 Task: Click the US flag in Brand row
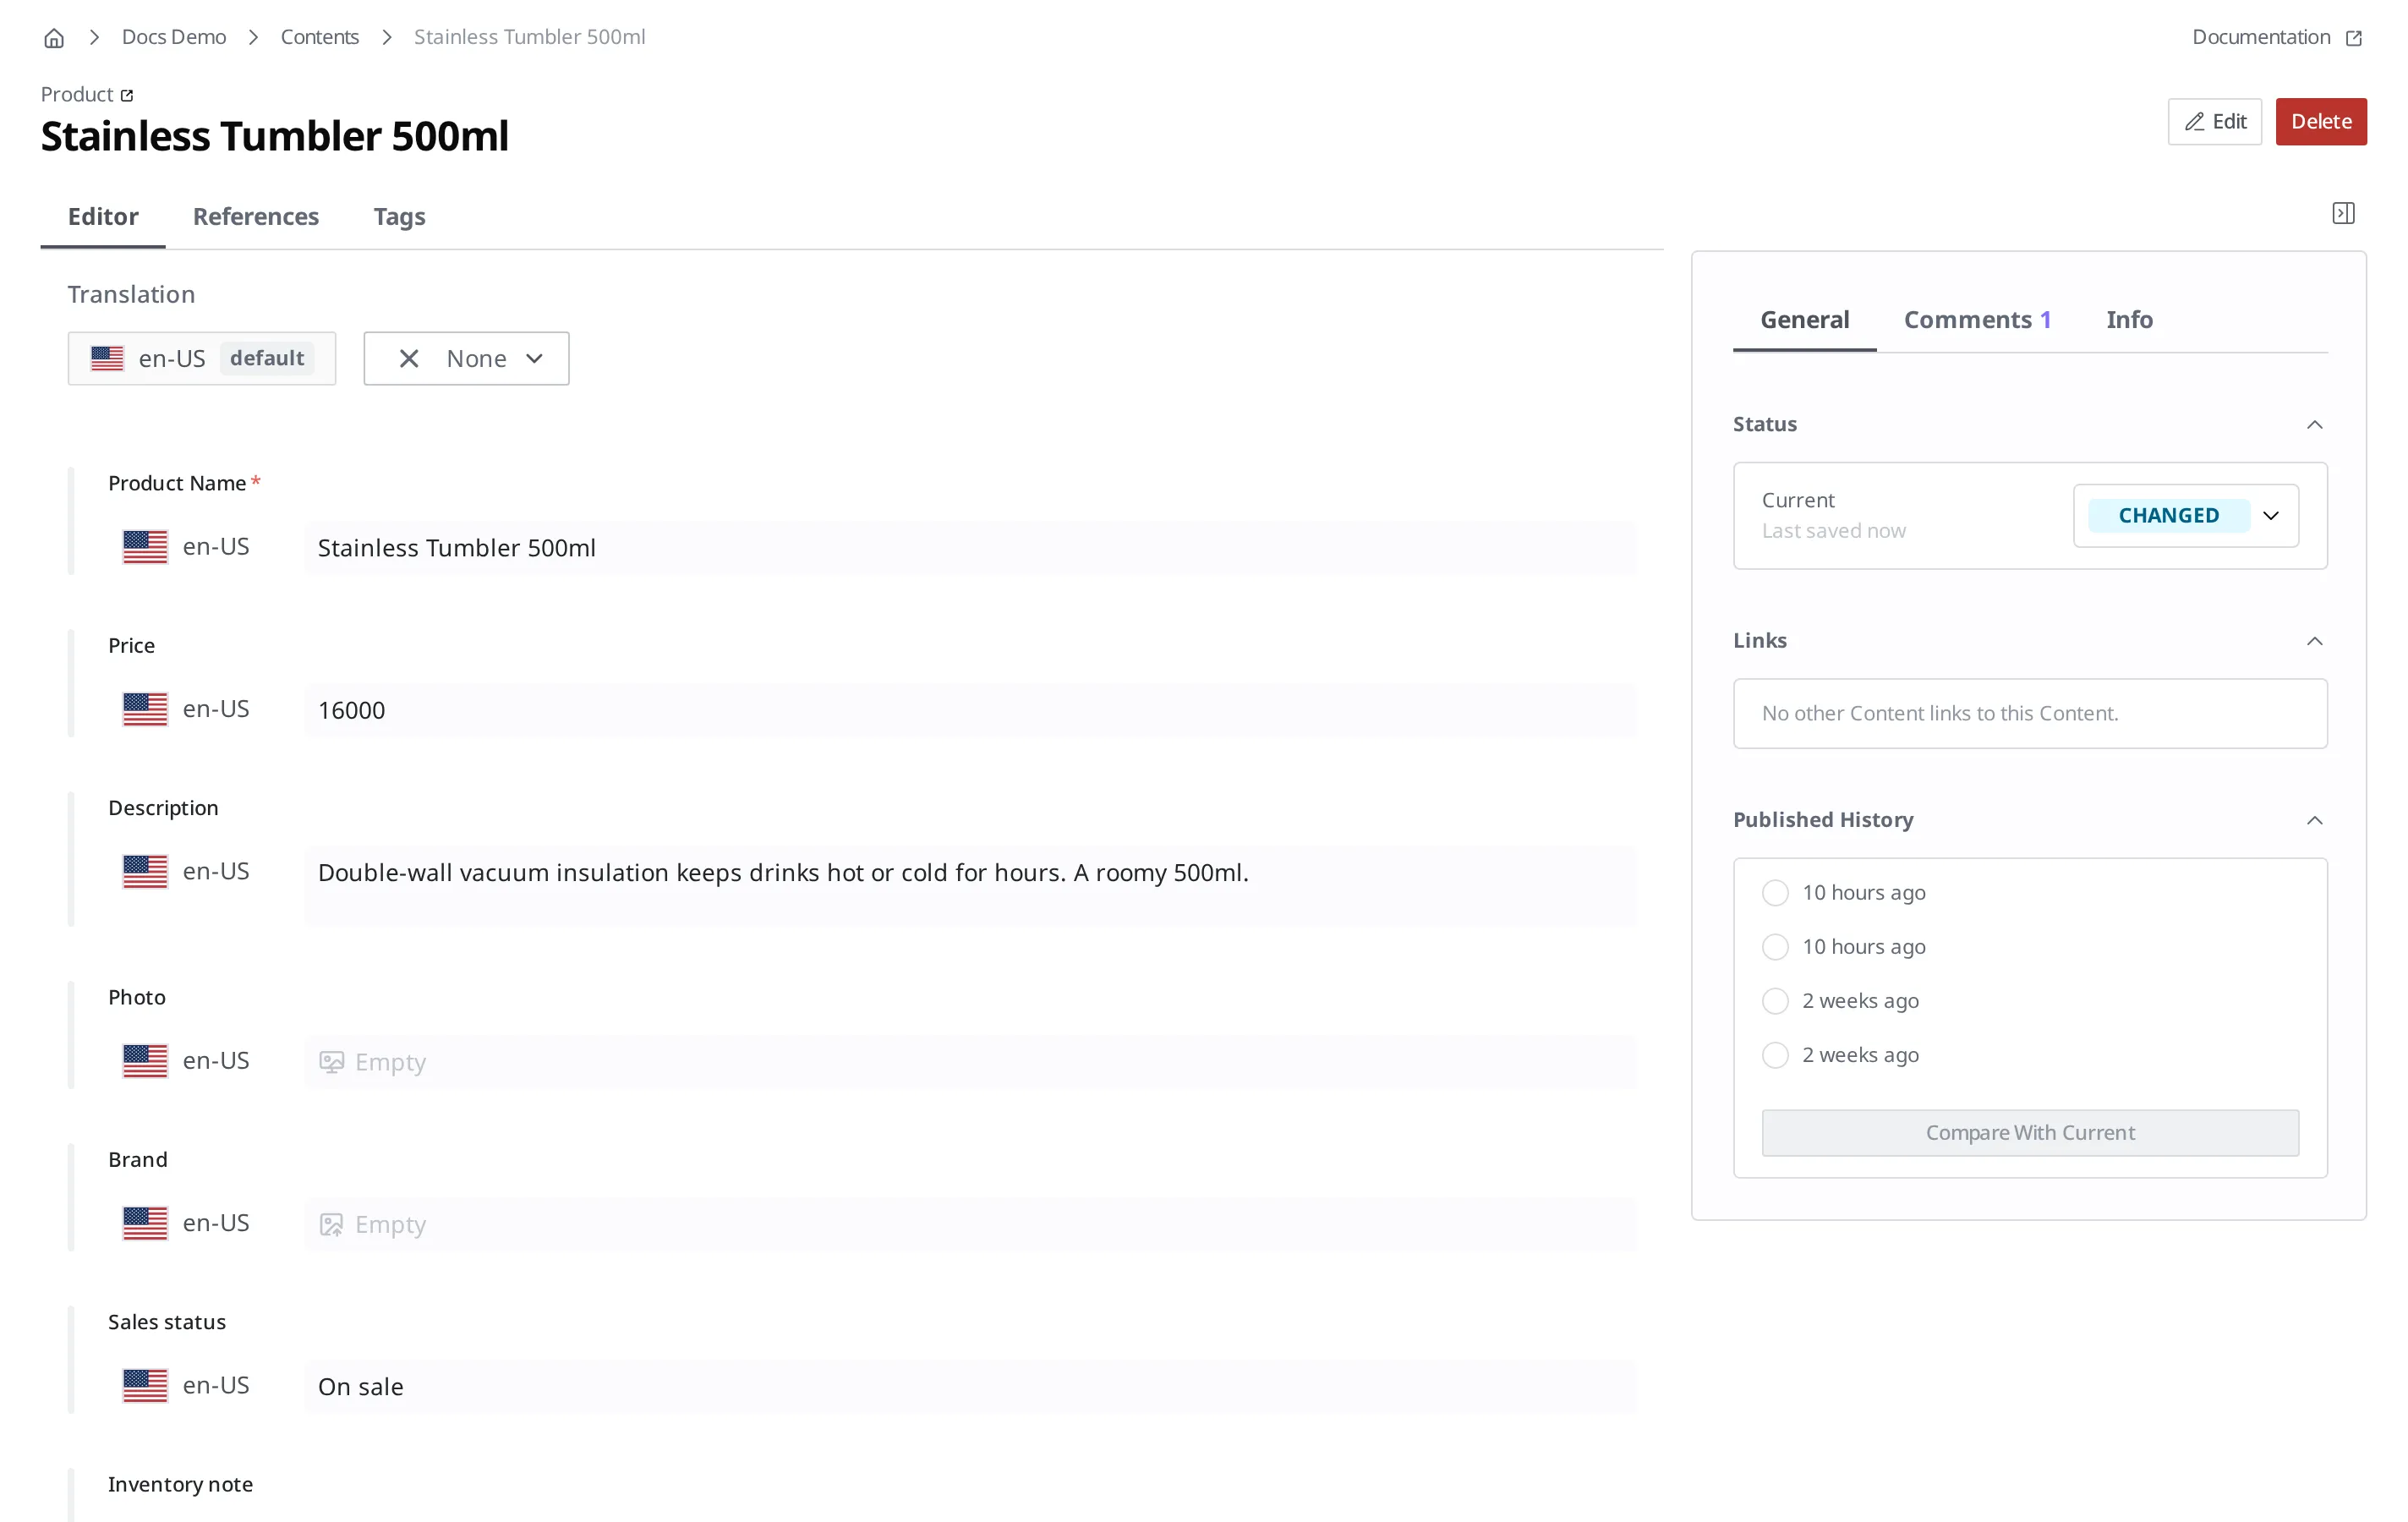point(145,1223)
